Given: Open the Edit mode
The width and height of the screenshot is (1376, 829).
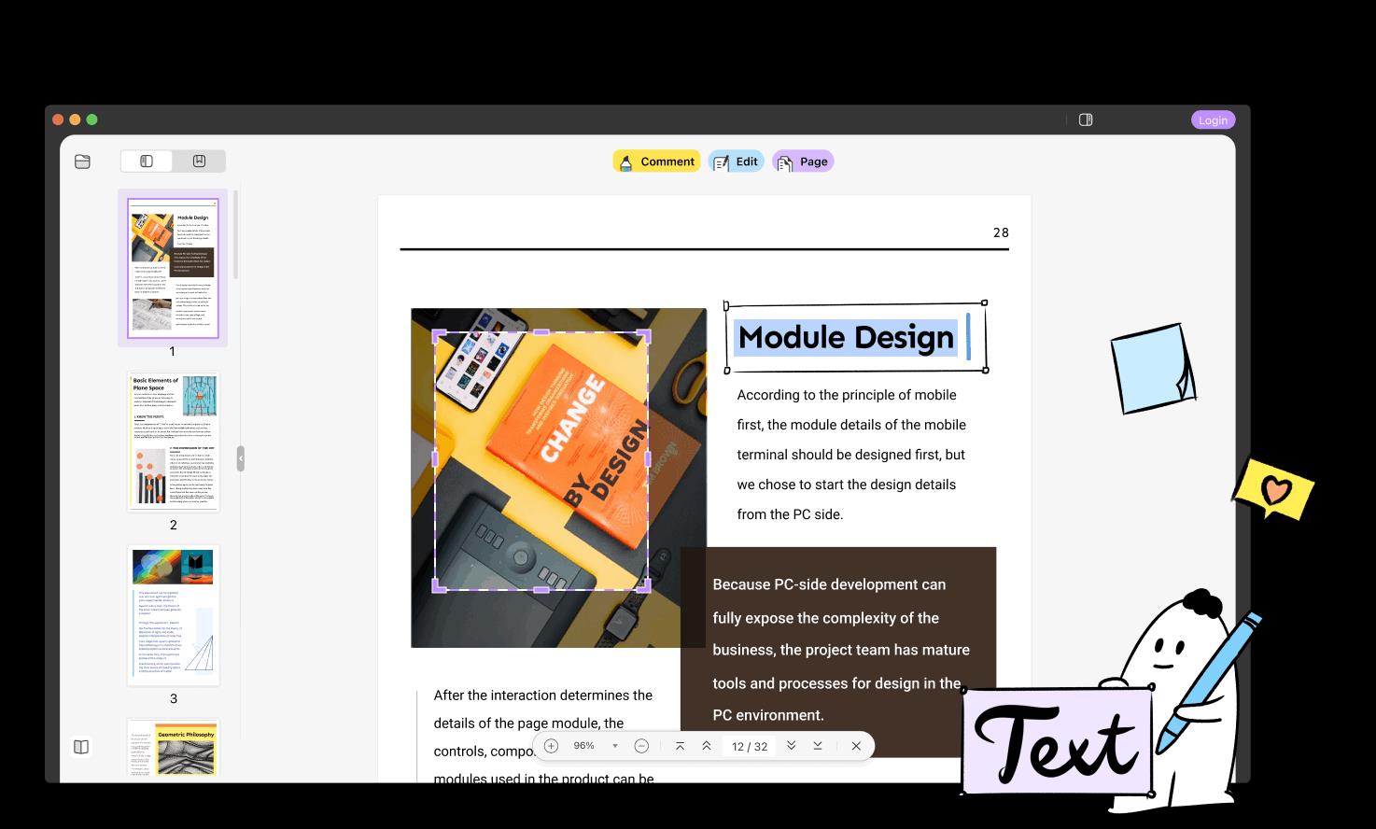Looking at the screenshot, I should click(736, 162).
